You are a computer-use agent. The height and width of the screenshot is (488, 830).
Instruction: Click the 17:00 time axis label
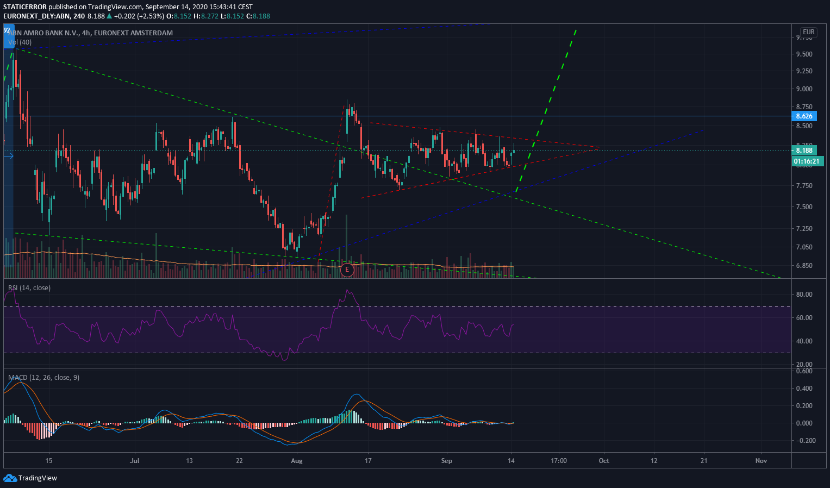(x=559, y=461)
